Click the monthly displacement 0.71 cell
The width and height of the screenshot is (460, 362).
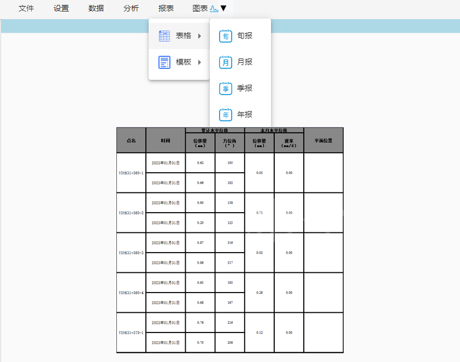point(260,213)
